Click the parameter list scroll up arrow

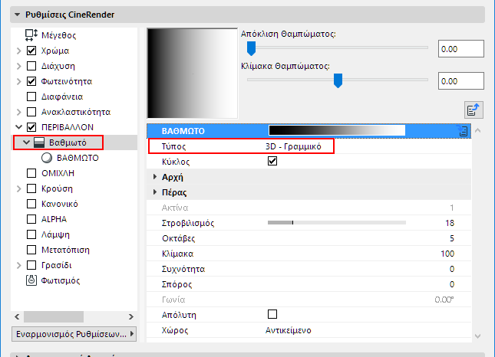tap(478, 130)
